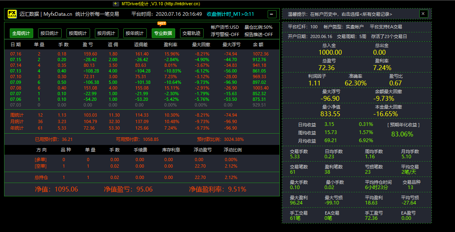This screenshot has height=232, width=455.
Task: Click 平均持仓时间 6小时23分 value
Action: pyautogui.click(x=377, y=187)
